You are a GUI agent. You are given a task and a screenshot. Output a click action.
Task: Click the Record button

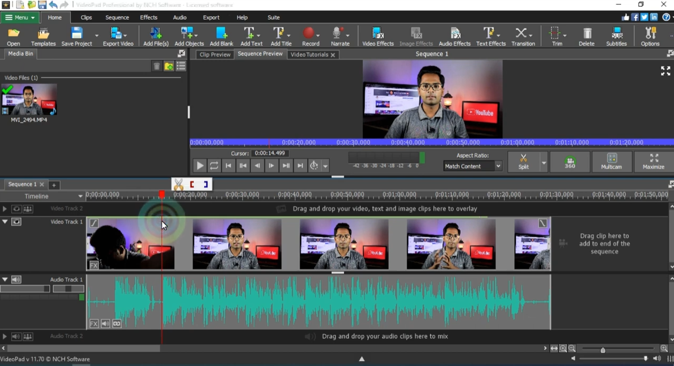click(310, 36)
